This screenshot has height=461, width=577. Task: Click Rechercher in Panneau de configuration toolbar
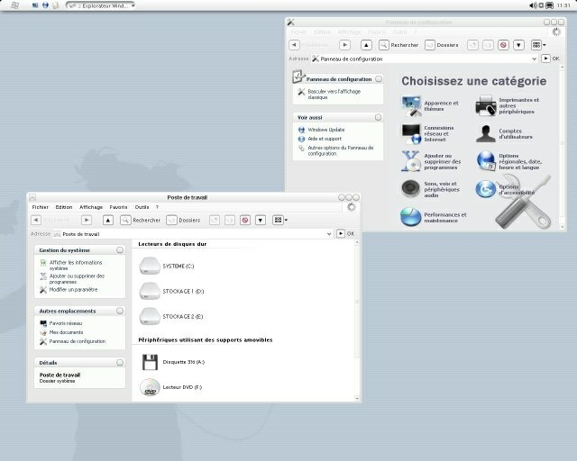[398, 45]
